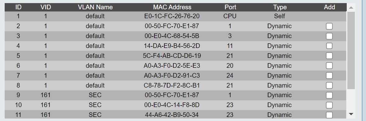Select Add checkbox for SEC entry ID 9
366x121 pixels.
[x=329, y=95]
